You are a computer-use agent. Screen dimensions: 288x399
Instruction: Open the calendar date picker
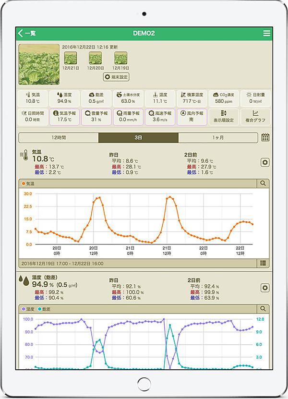[265, 138]
